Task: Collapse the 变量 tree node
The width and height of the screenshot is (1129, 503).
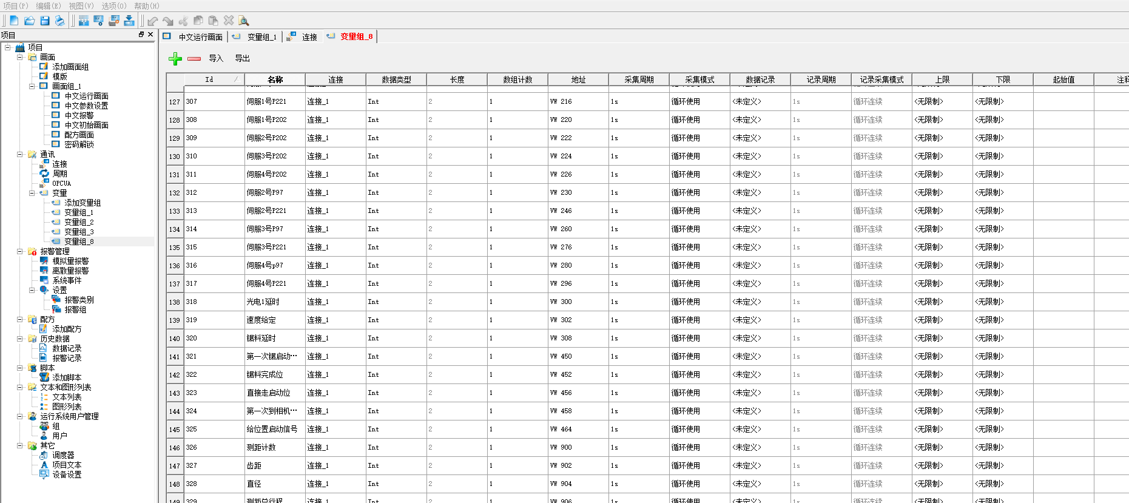Action: tap(32, 193)
